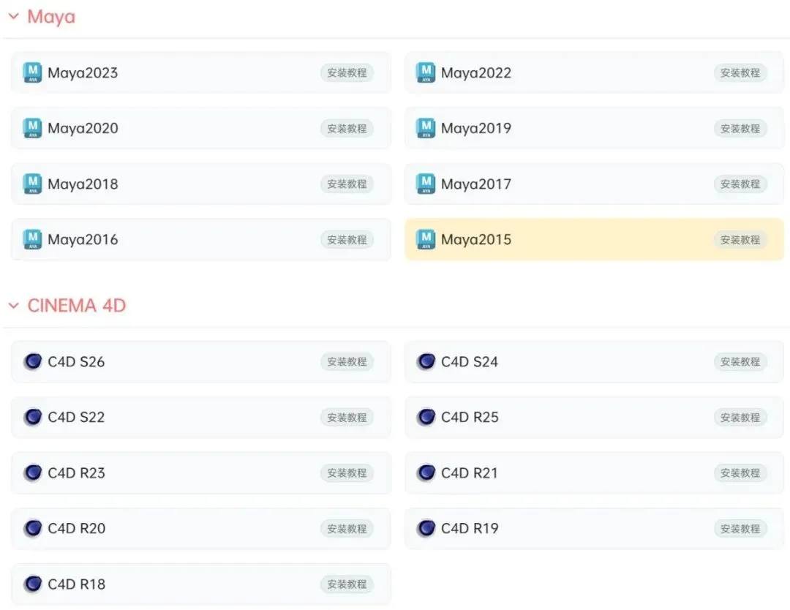Click the Maya2015 app icon
This screenshot has width=790, height=610.
point(426,239)
